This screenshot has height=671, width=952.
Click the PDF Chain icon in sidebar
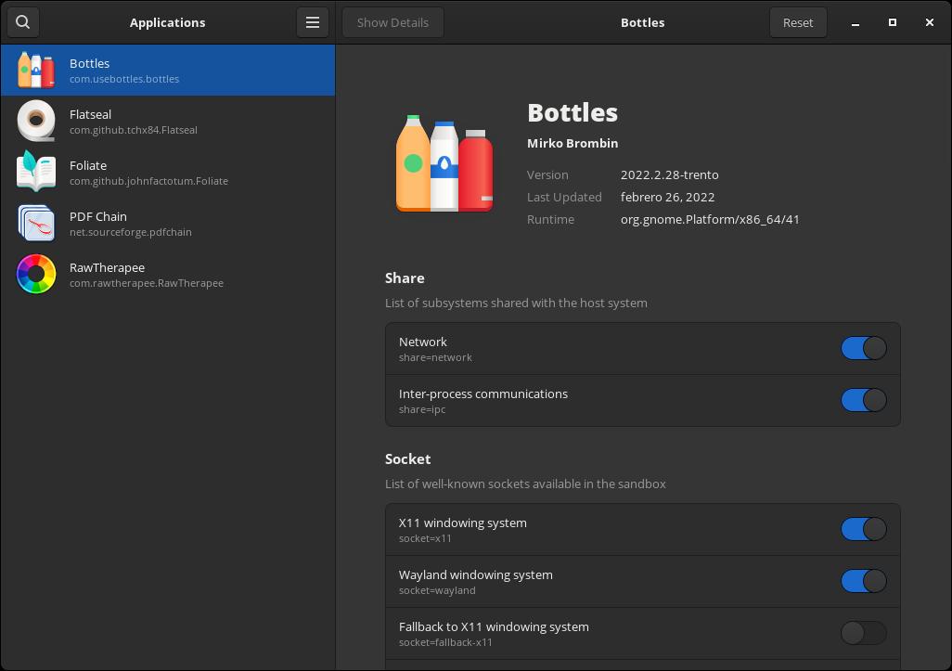[36, 223]
